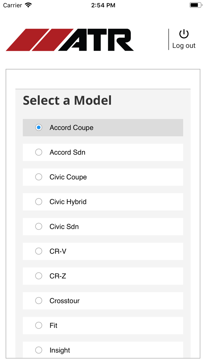Screen dimensions: 205x364
Task: Select the Civic Sdn radio button
Action: coord(39,226)
